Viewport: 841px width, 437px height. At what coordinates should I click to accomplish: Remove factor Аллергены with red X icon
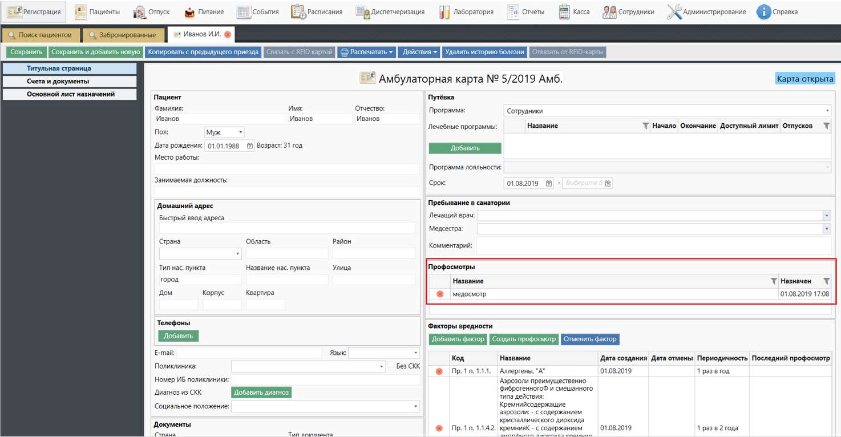tap(439, 371)
